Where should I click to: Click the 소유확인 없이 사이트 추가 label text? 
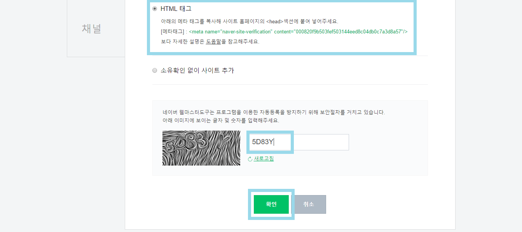197,70
